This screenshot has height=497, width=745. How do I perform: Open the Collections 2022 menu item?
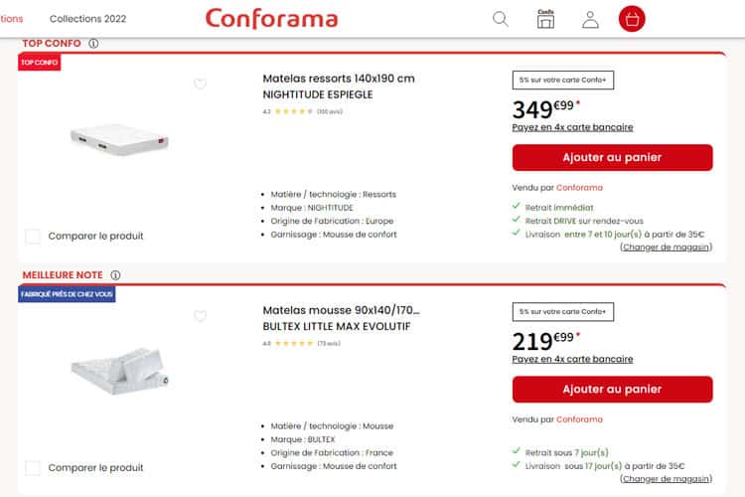[x=87, y=19]
